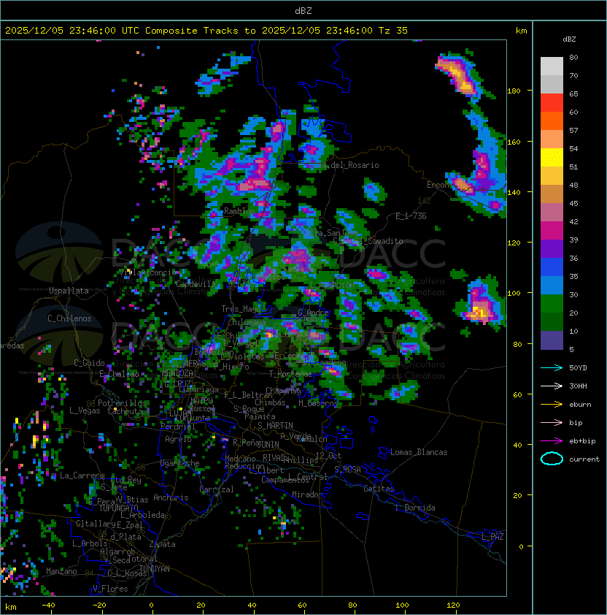607x615 pixels.
Task: Select the pink bip arrow symbol
Action: coord(552,422)
